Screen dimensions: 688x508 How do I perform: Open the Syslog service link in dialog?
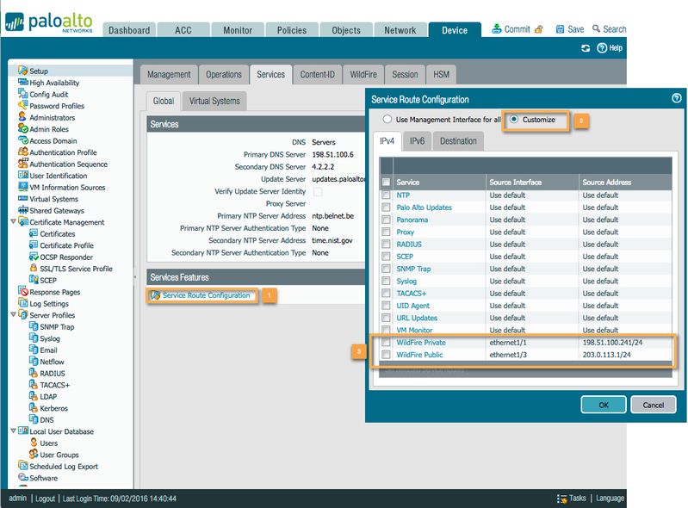point(406,281)
